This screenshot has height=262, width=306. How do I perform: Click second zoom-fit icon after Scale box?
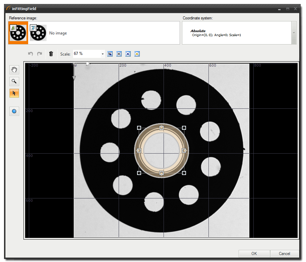pyautogui.click(x=119, y=54)
